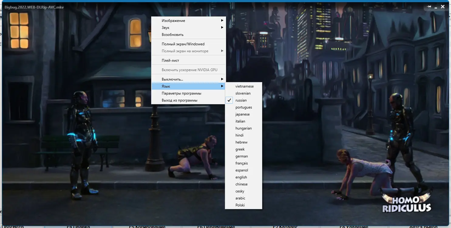Switch interface to arabic
Image resolution: width=451 pixels, height=228 pixels.
tap(243, 198)
